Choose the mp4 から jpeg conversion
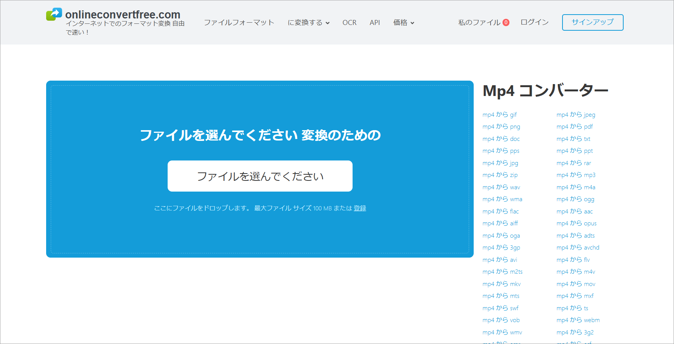The height and width of the screenshot is (344, 674). click(x=576, y=114)
